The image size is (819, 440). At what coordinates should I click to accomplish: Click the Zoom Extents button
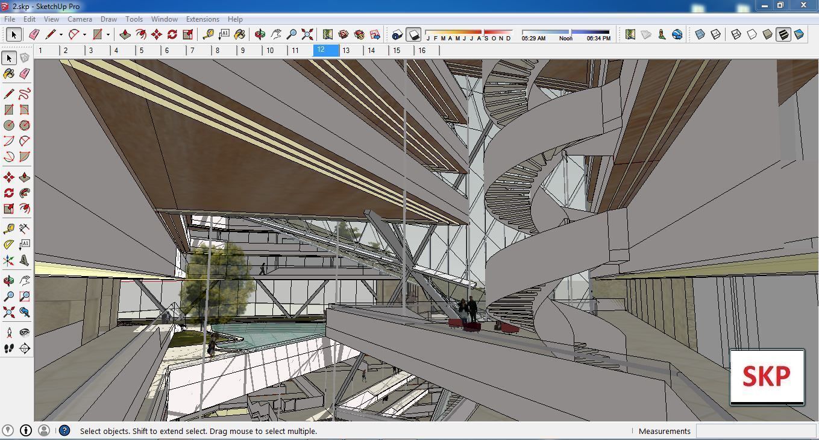tap(307, 34)
